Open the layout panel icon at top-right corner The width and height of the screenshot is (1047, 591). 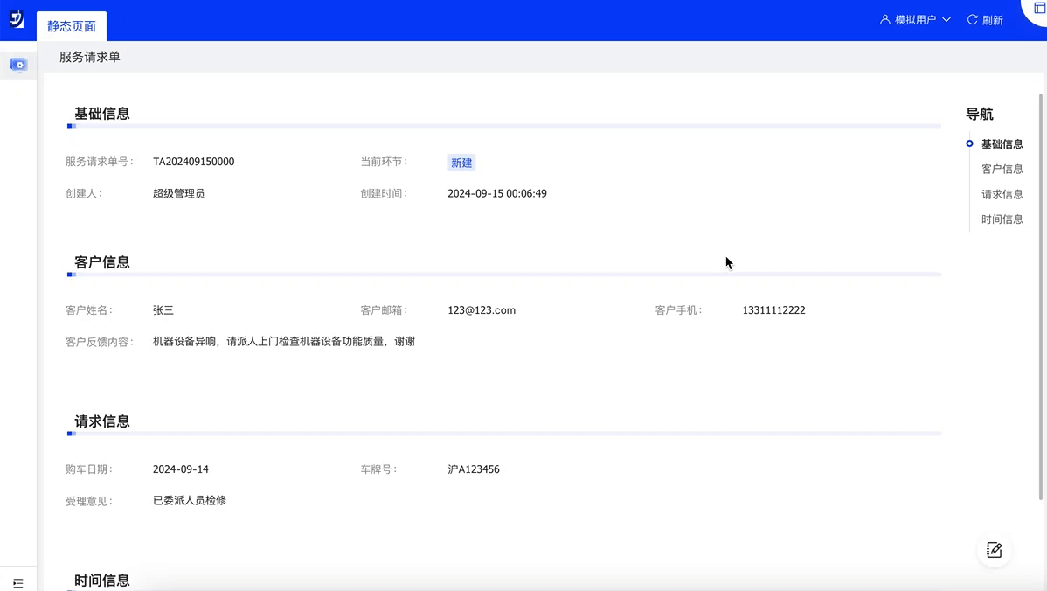(1040, 8)
